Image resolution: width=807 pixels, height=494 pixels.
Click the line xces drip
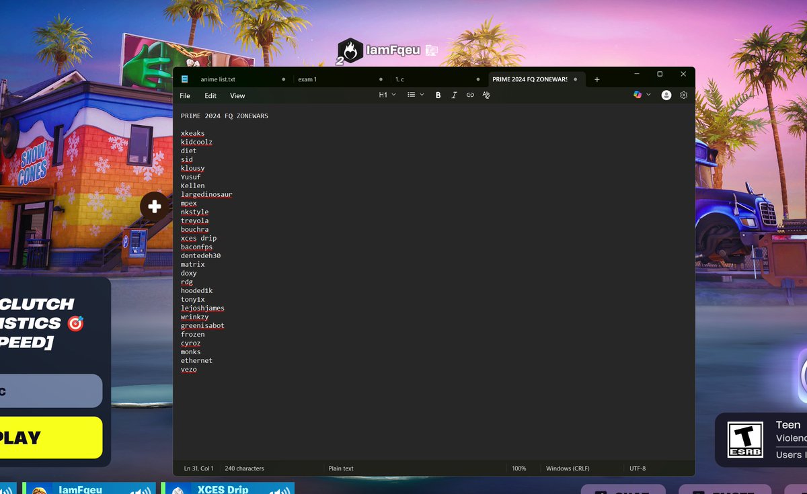click(x=198, y=238)
